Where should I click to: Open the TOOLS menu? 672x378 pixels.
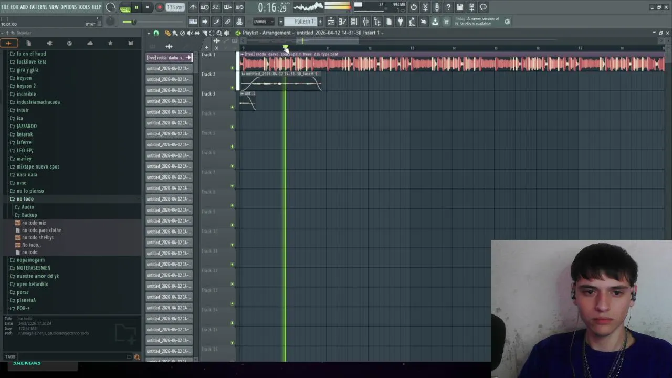click(x=84, y=7)
